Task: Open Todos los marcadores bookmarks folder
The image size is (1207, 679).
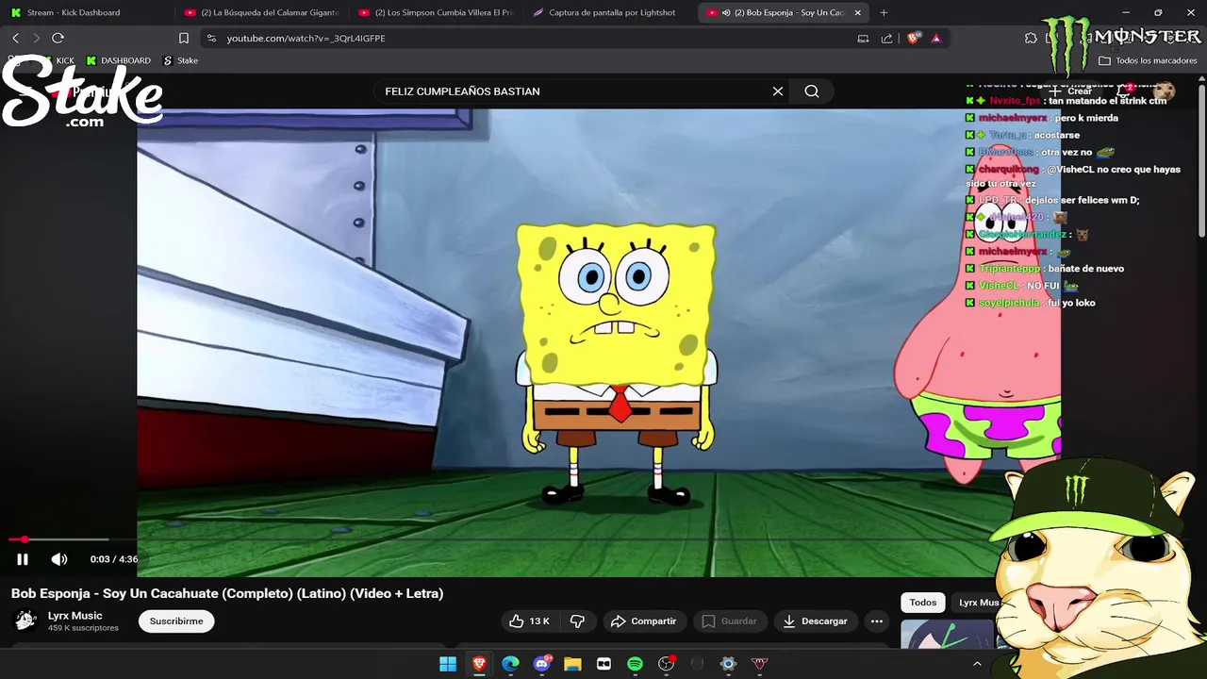Action: point(1148,60)
